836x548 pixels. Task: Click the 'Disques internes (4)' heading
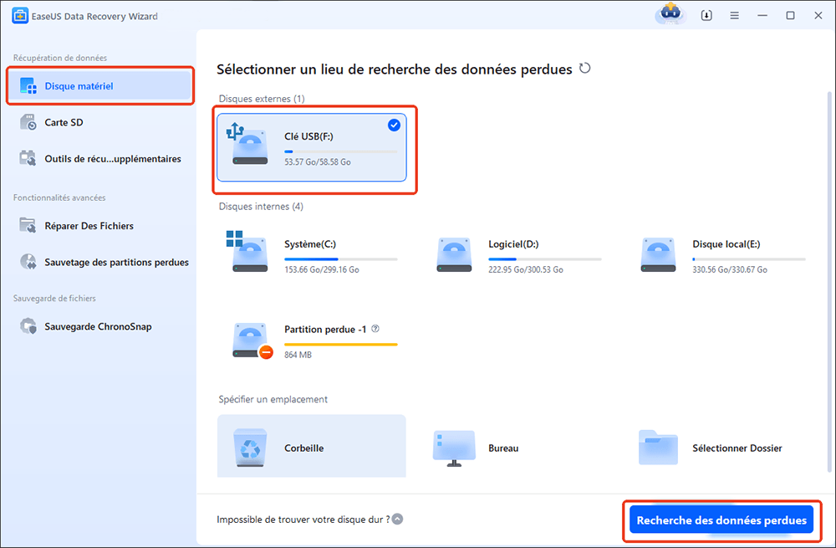[261, 207]
